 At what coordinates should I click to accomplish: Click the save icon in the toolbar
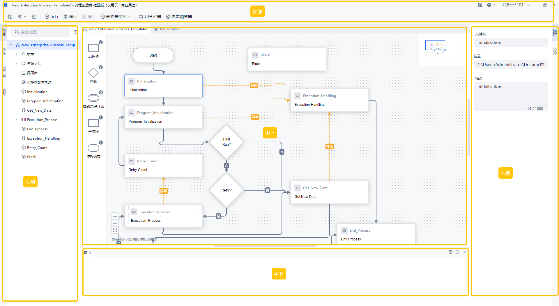10,17
